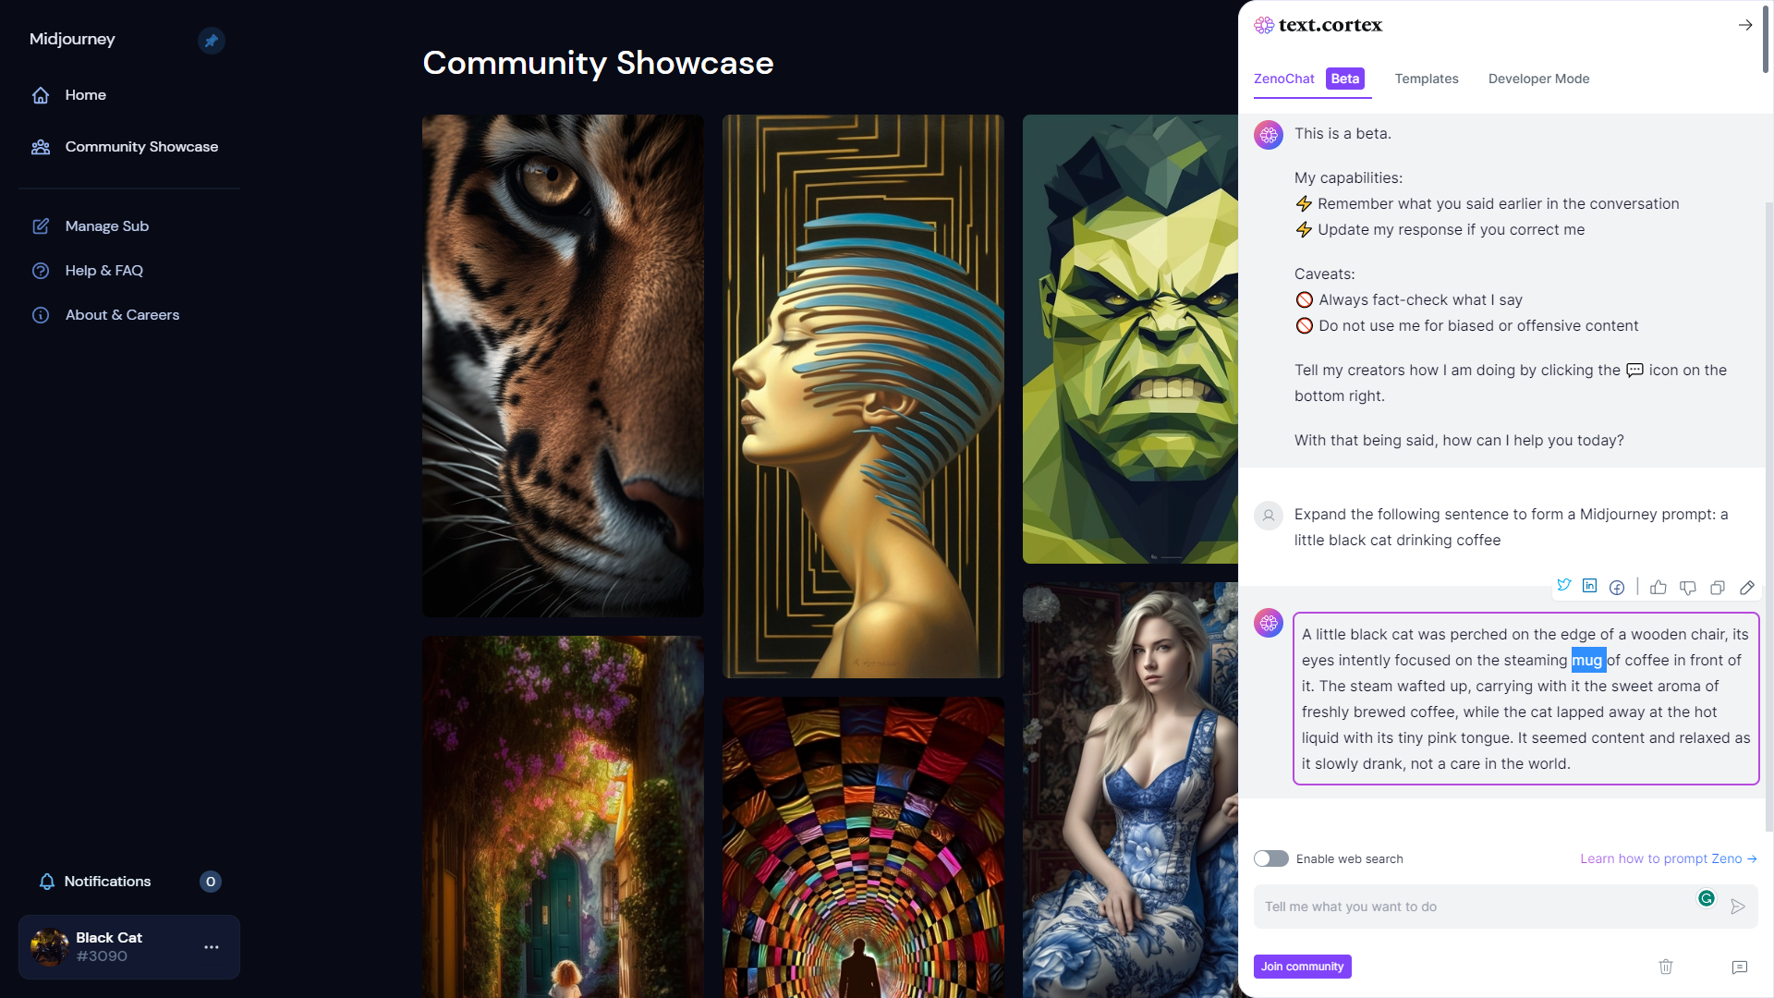Switch to Developer Mode tab
This screenshot has height=998, width=1774.
pos(1538,79)
